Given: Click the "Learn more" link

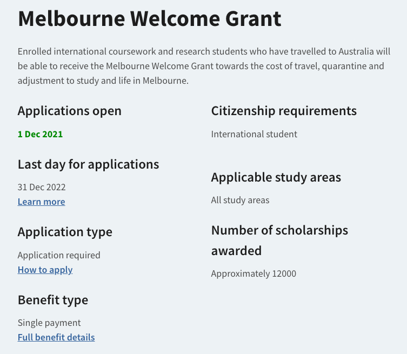Looking at the screenshot, I should click(x=41, y=202).
